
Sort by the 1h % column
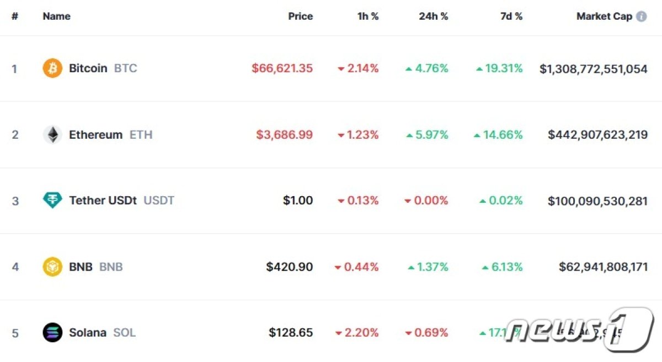[x=368, y=17]
